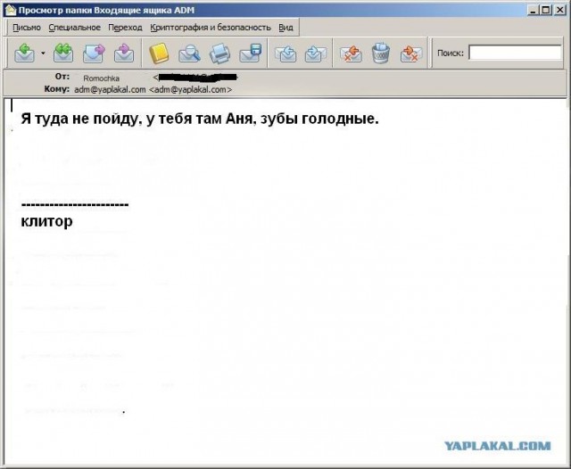Click the window title bar envelope icon
571x469 pixels.
click(x=11, y=10)
